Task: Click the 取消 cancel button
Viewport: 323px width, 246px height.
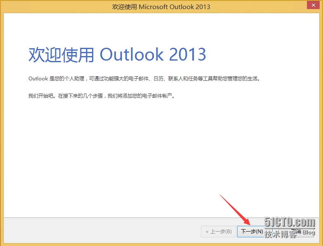Action: click(x=296, y=231)
